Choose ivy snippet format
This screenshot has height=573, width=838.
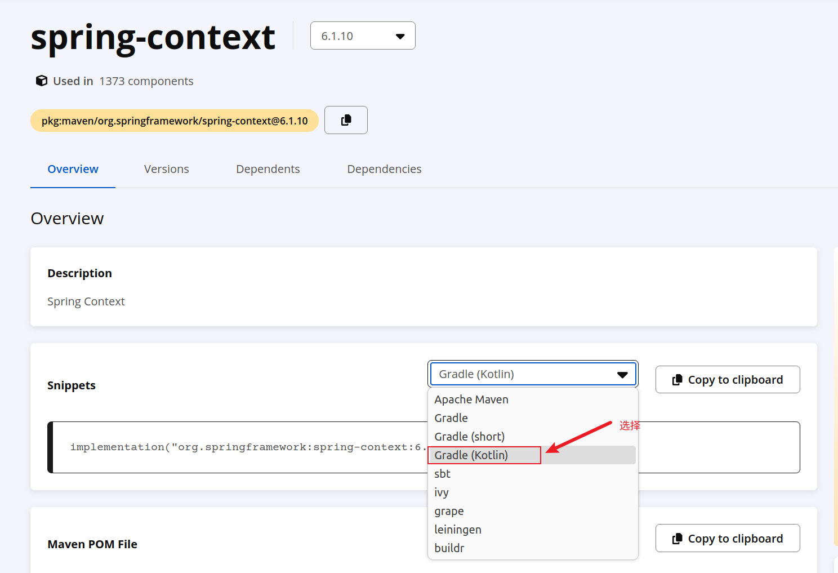pos(442,492)
